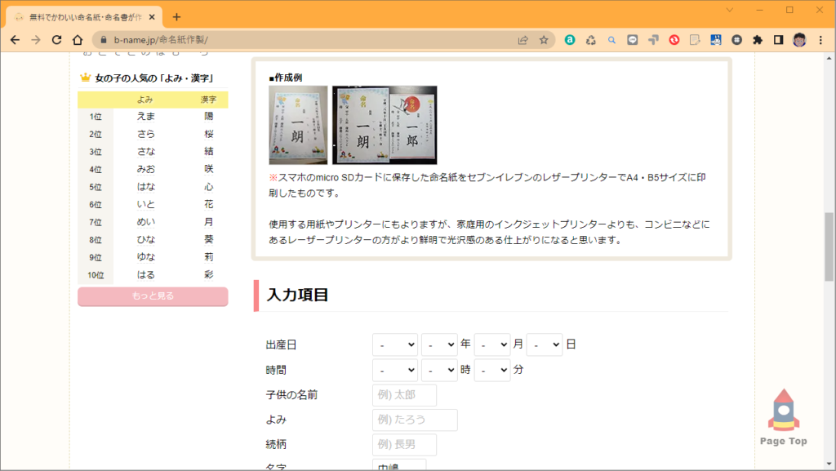Open the side panel icon in Chrome
The height and width of the screenshot is (471, 836).
coord(777,39)
